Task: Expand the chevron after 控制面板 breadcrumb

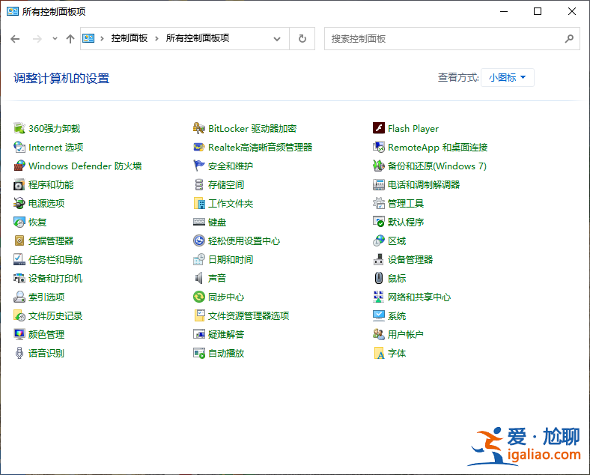Action: click(x=156, y=38)
